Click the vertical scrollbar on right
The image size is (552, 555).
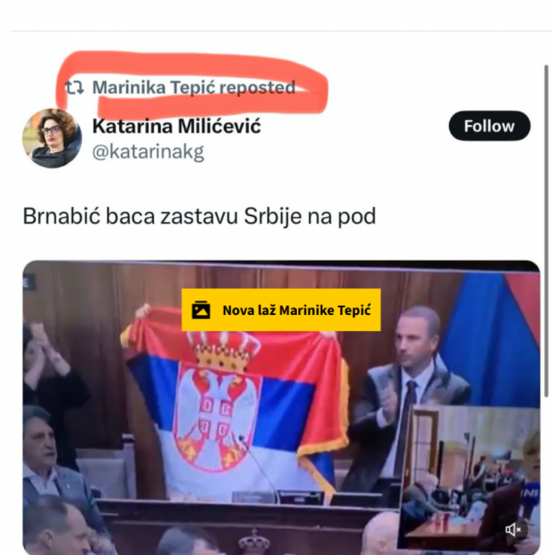click(546, 231)
